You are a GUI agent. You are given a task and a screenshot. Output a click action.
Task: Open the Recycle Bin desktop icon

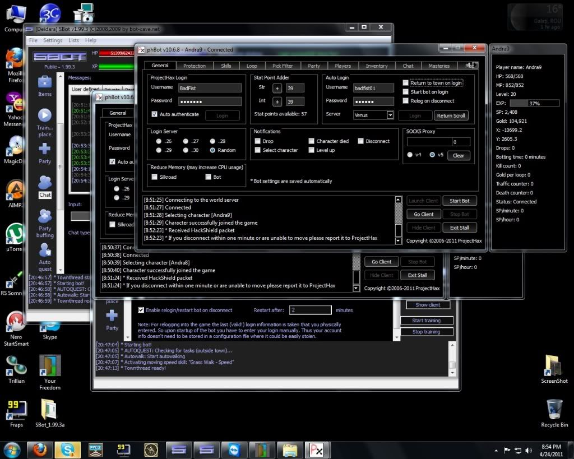point(554,409)
